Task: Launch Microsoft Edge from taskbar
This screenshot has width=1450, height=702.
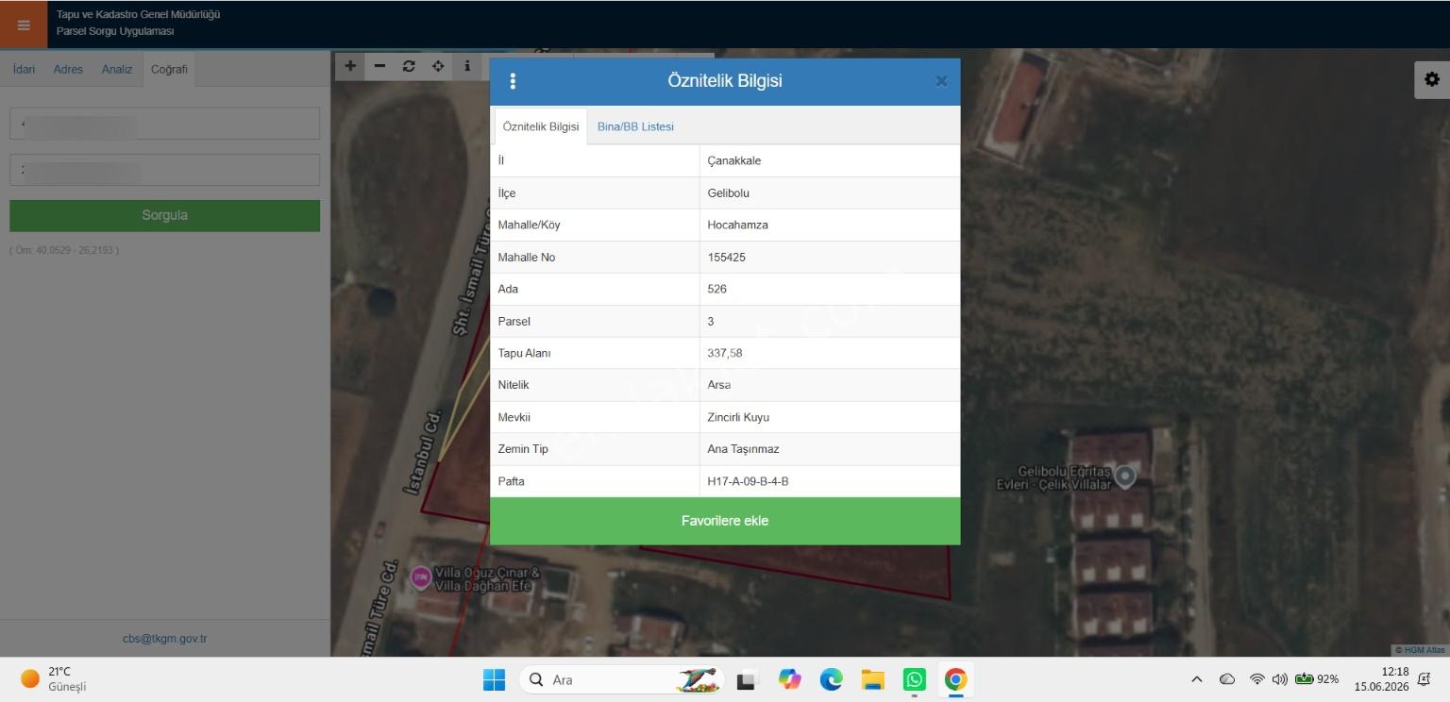Action: point(831,679)
